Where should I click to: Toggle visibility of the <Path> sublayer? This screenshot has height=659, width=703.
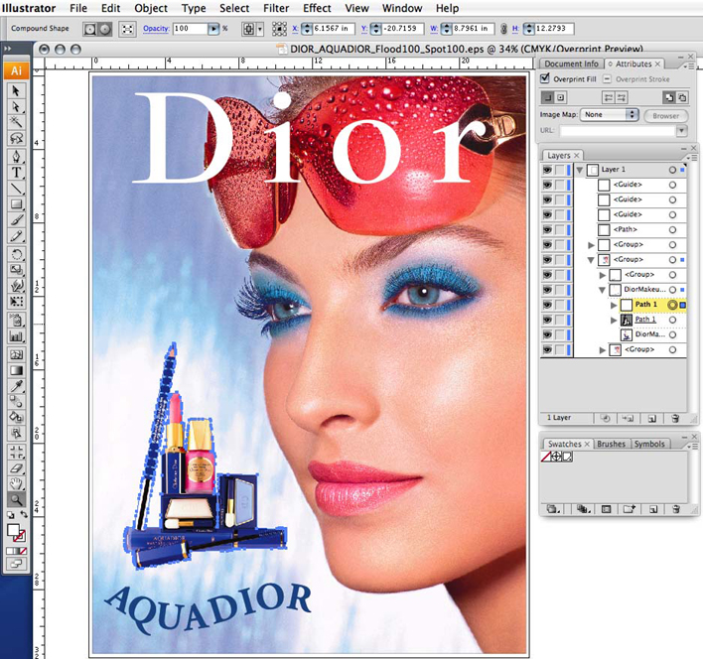(x=547, y=229)
